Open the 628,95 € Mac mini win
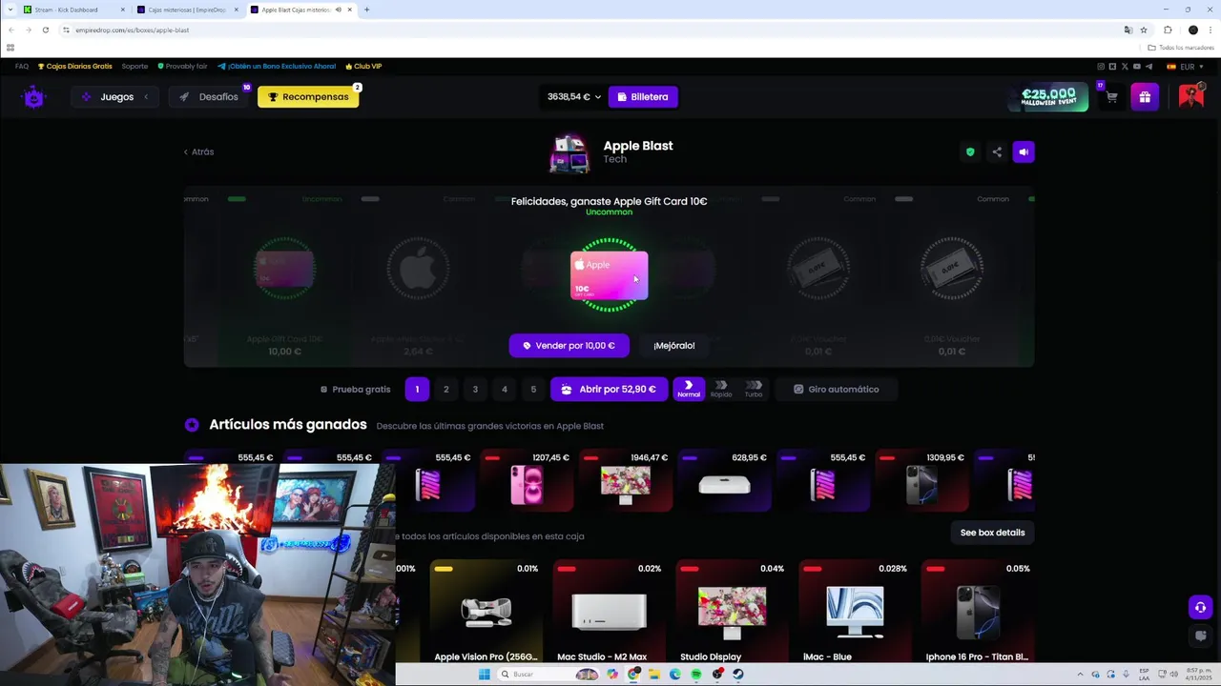The width and height of the screenshot is (1221, 686). (725, 482)
